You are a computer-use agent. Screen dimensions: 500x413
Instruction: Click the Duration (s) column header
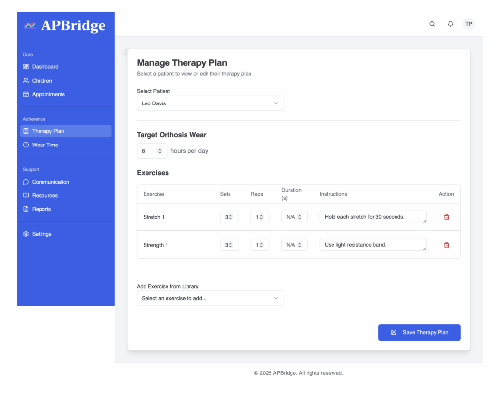point(291,194)
